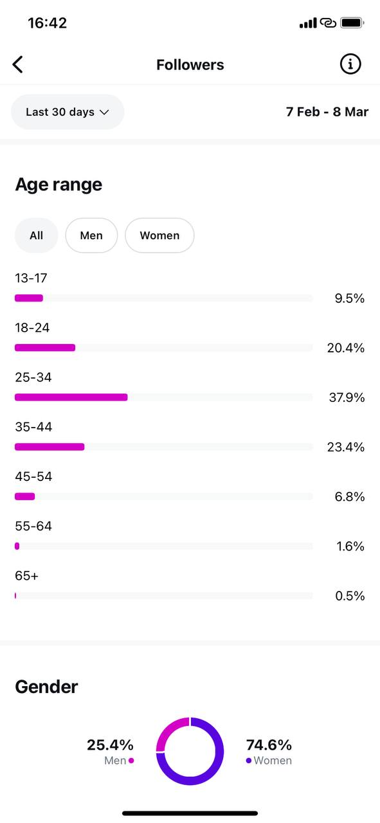Tap the pink Men legend dot
The width and height of the screenshot is (380, 823).
[131, 761]
